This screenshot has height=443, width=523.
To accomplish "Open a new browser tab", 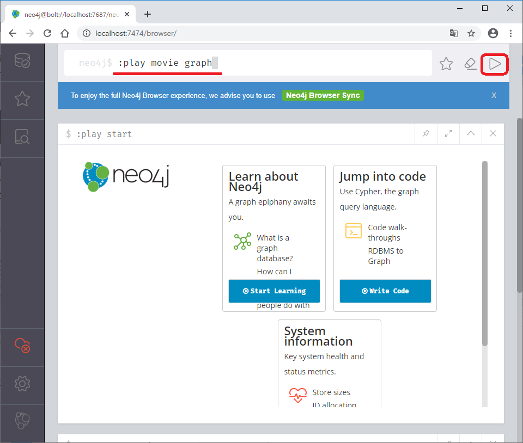I will [x=148, y=14].
